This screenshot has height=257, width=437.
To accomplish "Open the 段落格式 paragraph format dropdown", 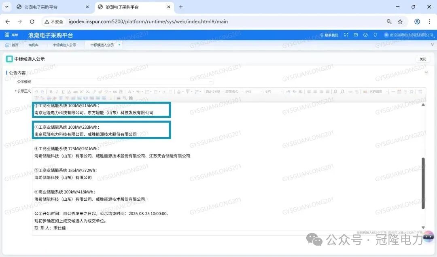I will tap(233, 92).
